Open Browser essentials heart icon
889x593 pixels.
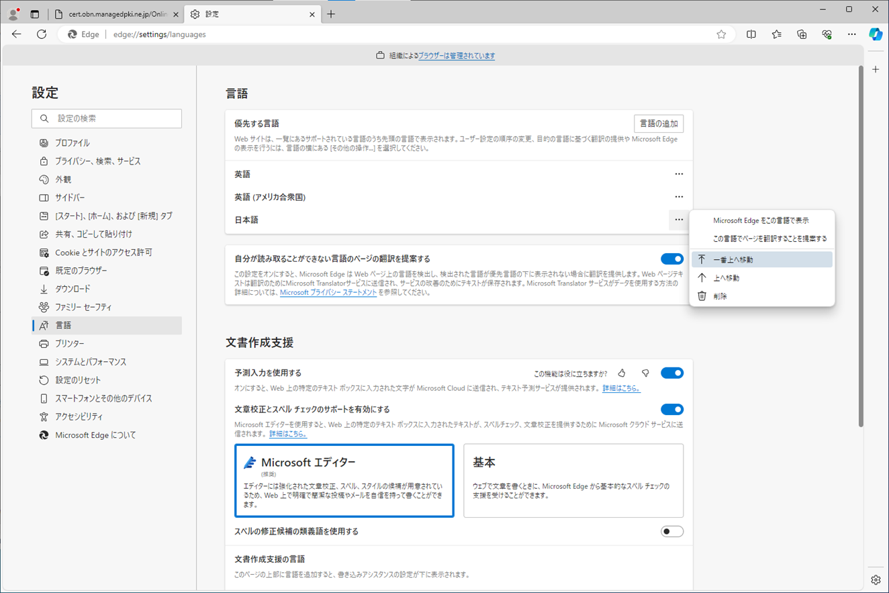pyautogui.click(x=827, y=34)
